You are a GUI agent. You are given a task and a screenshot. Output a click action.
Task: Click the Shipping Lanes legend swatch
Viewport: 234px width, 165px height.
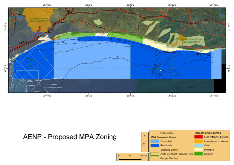155,150
